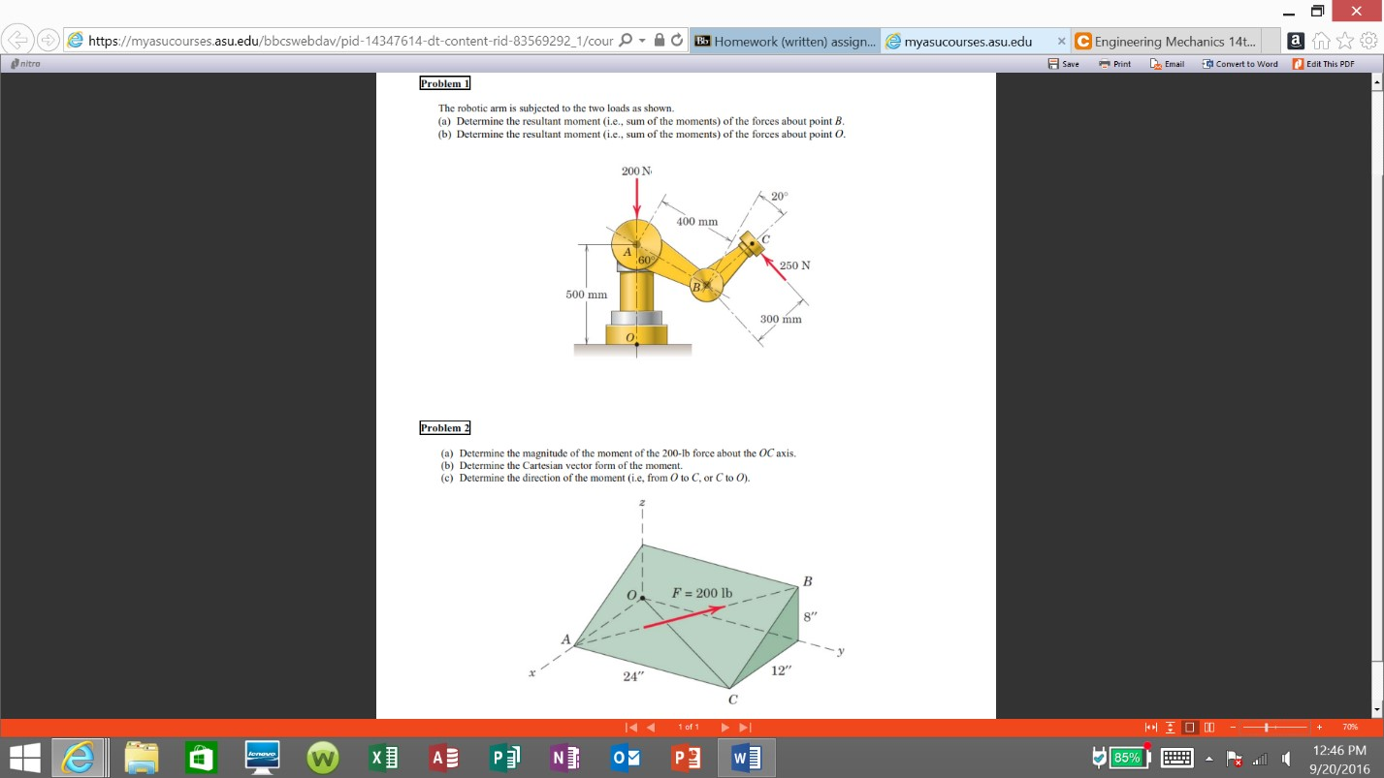The width and height of the screenshot is (1384, 778).
Task: Launch OneNote from the taskbar
Action: [565, 759]
